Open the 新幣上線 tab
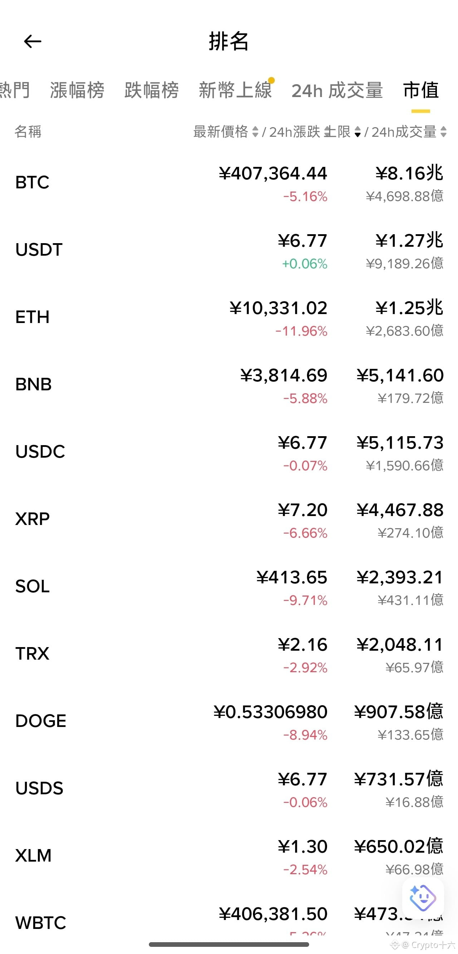The height and width of the screenshot is (954, 458). coord(235,90)
